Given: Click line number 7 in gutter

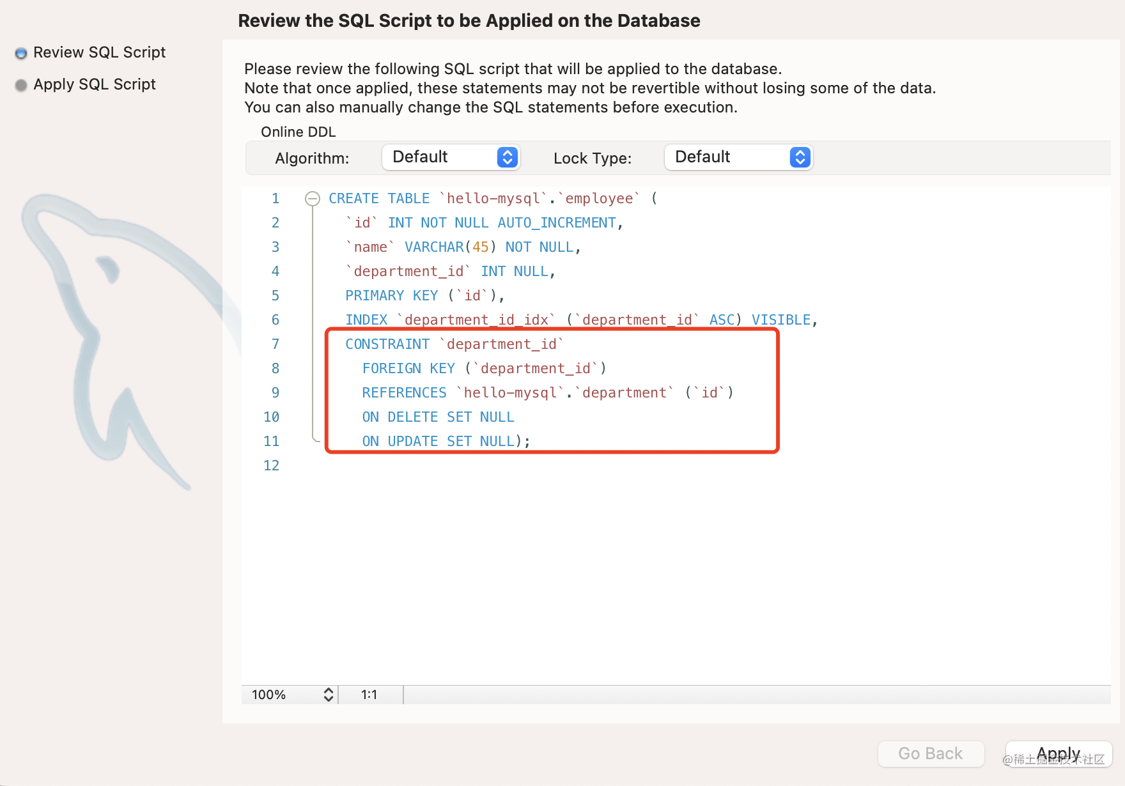Looking at the screenshot, I should pyautogui.click(x=275, y=344).
